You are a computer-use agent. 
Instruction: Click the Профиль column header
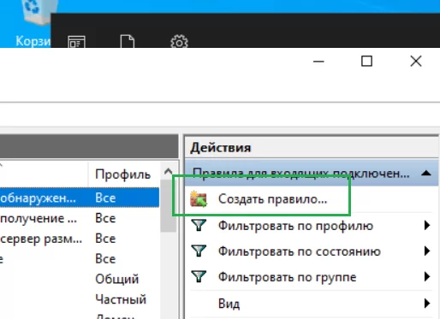(x=122, y=174)
